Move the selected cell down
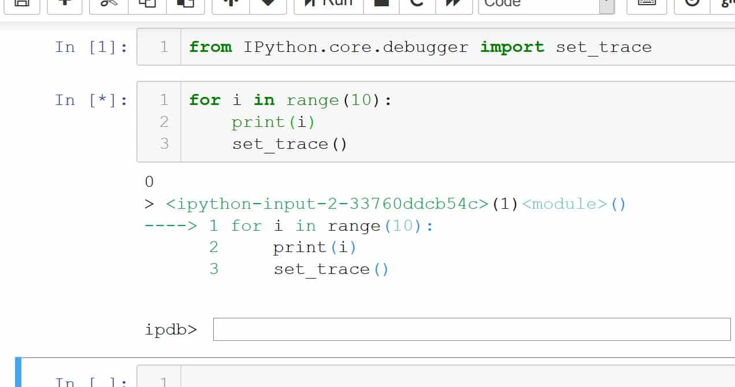The image size is (735, 387). click(x=267, y=3)
